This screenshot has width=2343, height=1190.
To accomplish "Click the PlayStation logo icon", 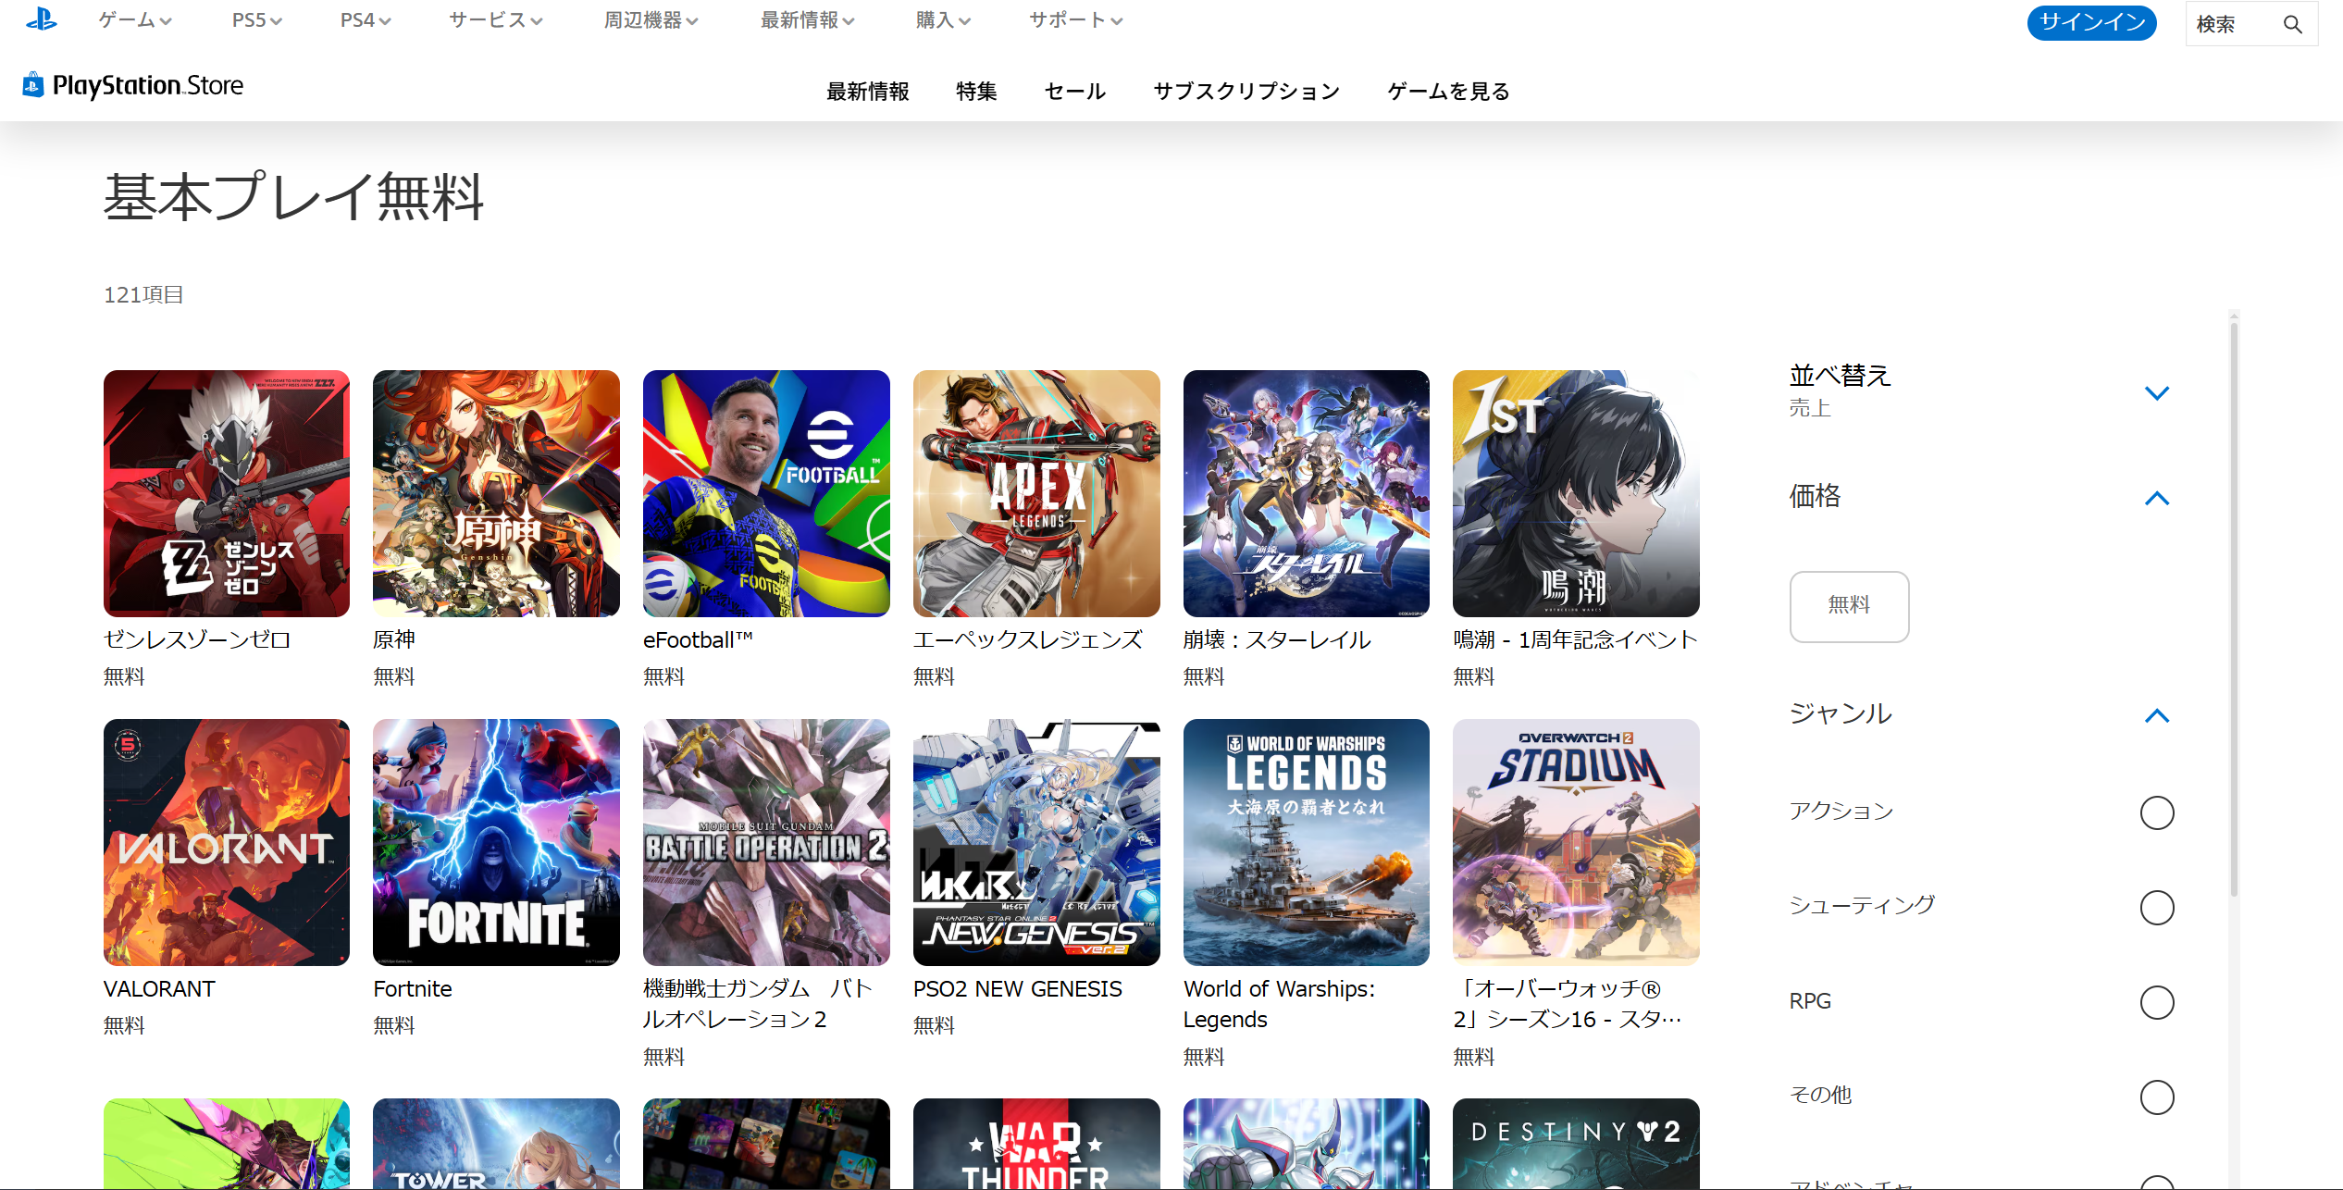I will click(x=41, y=19).
